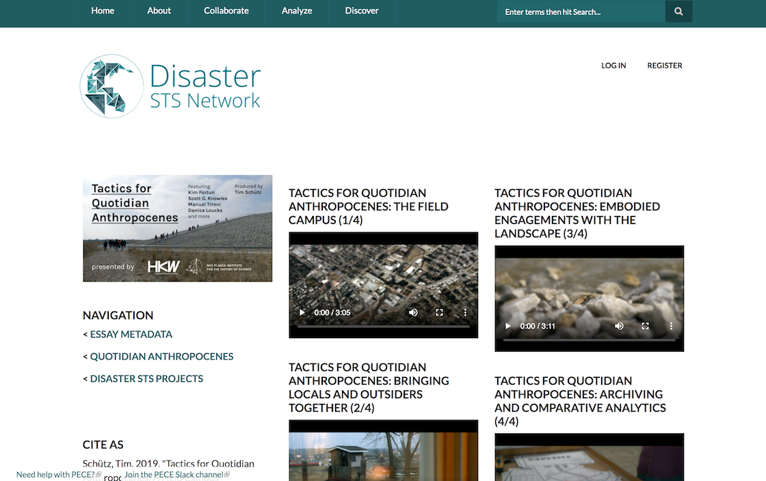766x481 pixels.
Task: Click the REGISTER link
Action: tap(665, 66)
